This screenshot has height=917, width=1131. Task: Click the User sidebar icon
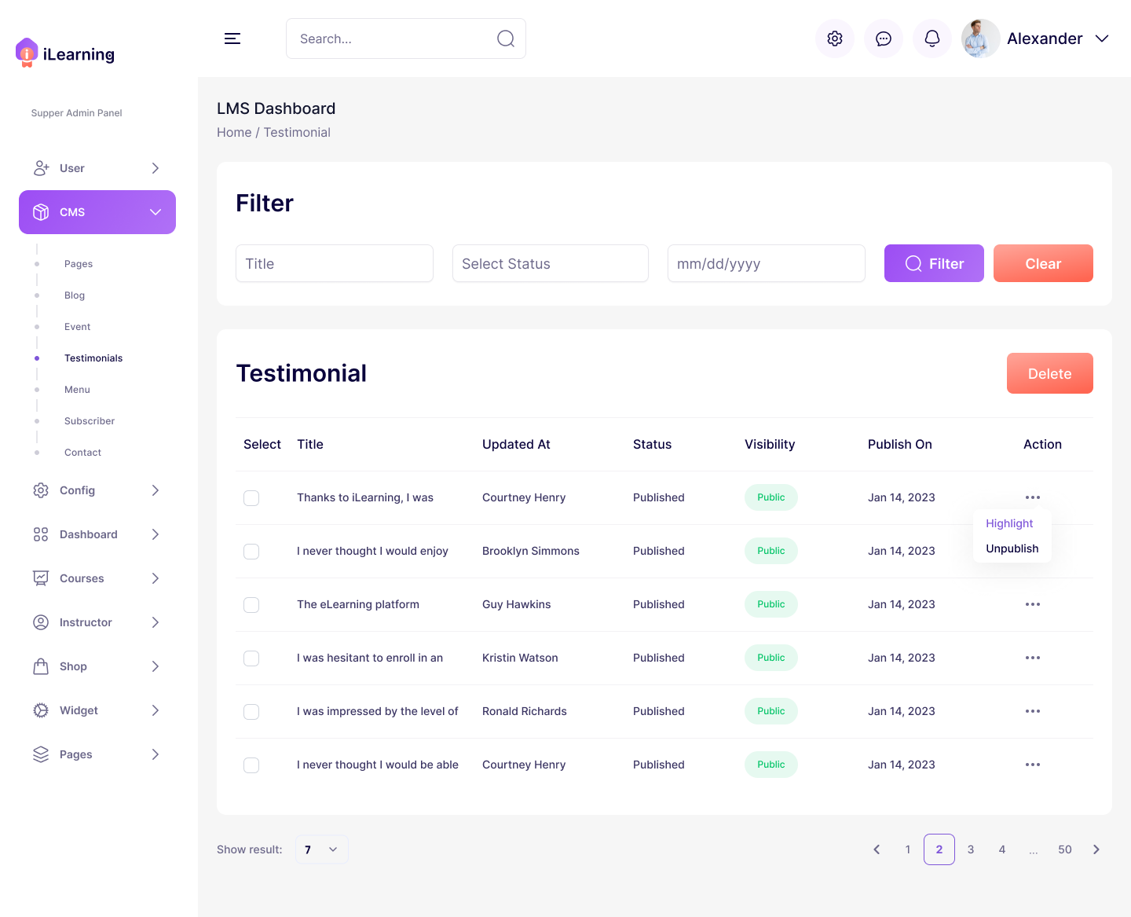(x=41, y=168)
